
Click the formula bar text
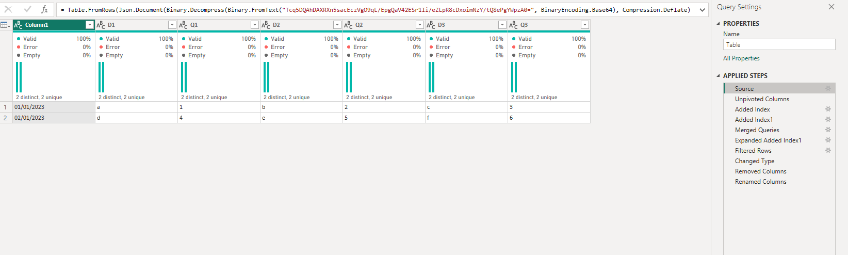[376, 10]
